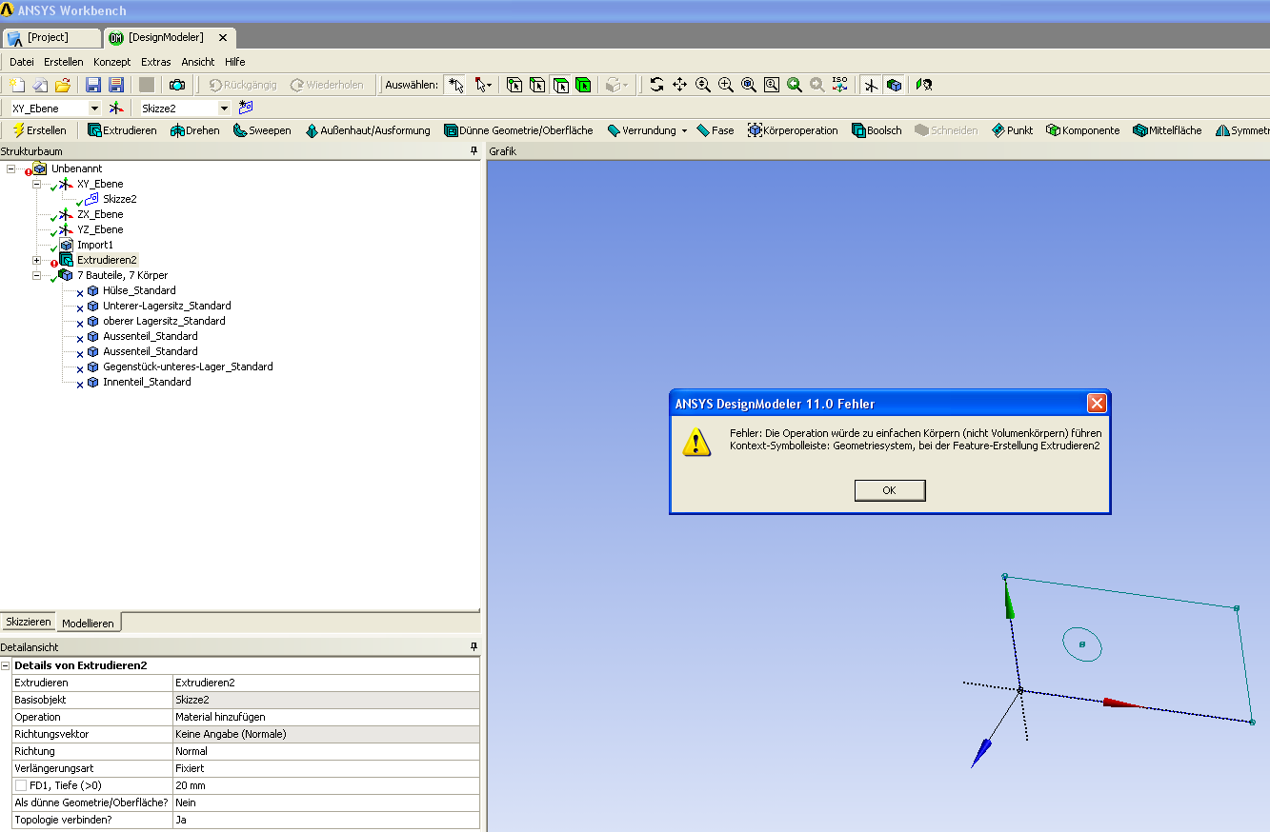The image size is (1270, 832).
Task: Select the Körperoperation tool
Action: click(793, 130)
